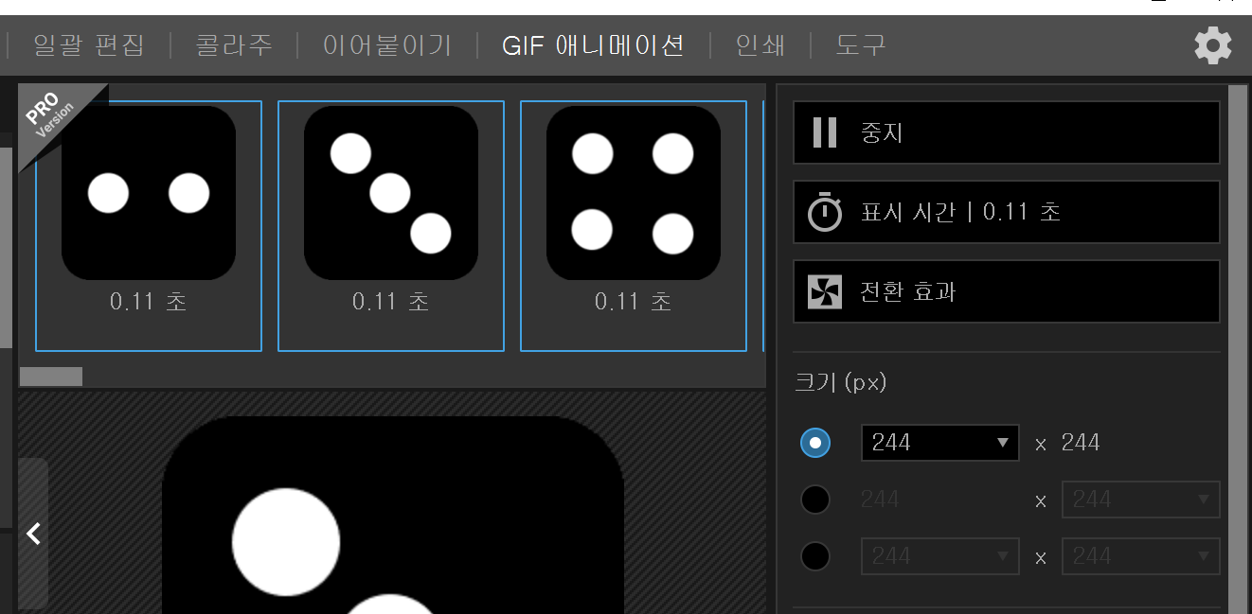Open the 일괄 편집 tab
This screenshot has height=614, width=1252.
(88, 45)
